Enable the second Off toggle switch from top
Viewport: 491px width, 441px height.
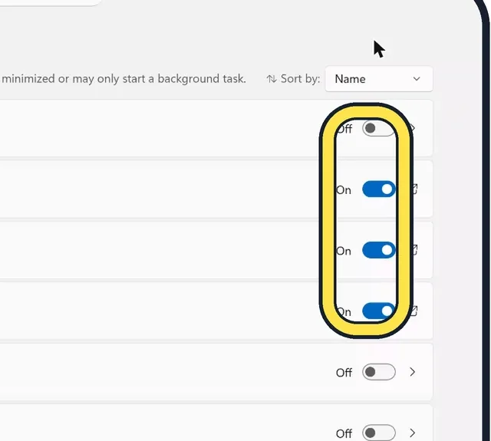click(378, 372)
